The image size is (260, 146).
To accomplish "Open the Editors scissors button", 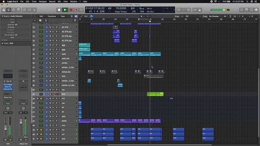I will [x=34, y=10].
